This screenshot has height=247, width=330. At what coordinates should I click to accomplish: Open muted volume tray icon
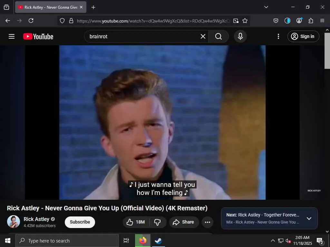click(x=288, y=241)
